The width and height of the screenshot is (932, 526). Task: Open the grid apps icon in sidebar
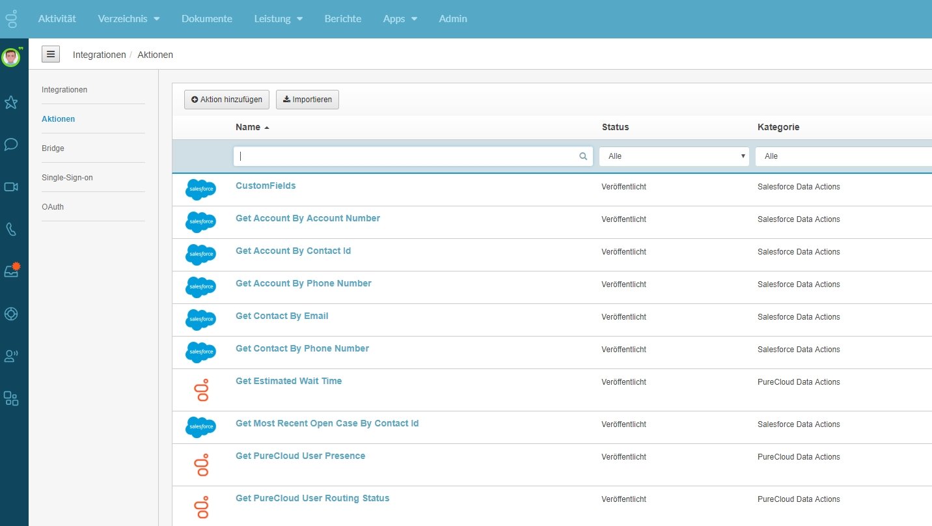click(11, 398)
